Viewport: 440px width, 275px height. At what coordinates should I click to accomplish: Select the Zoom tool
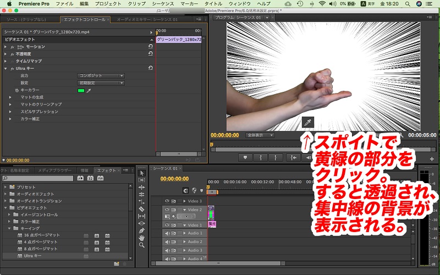tap(142, 245)
